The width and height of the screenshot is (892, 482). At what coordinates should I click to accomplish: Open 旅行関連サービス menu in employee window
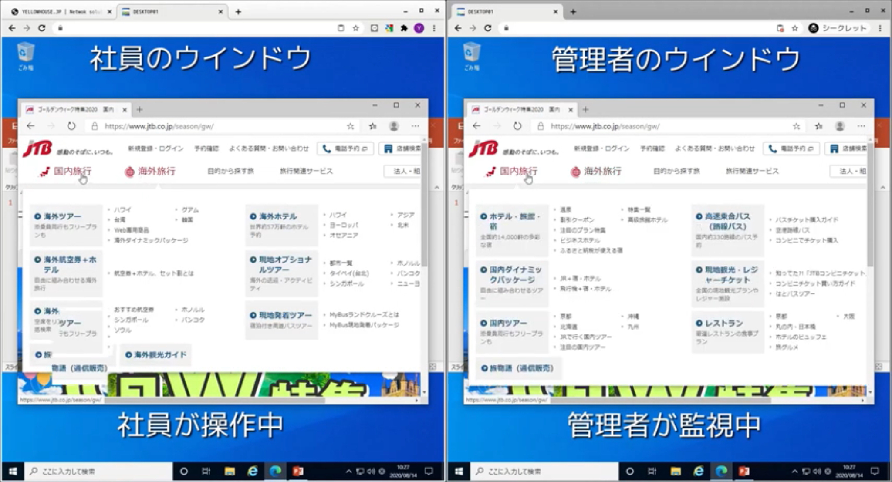click(306, 171)
